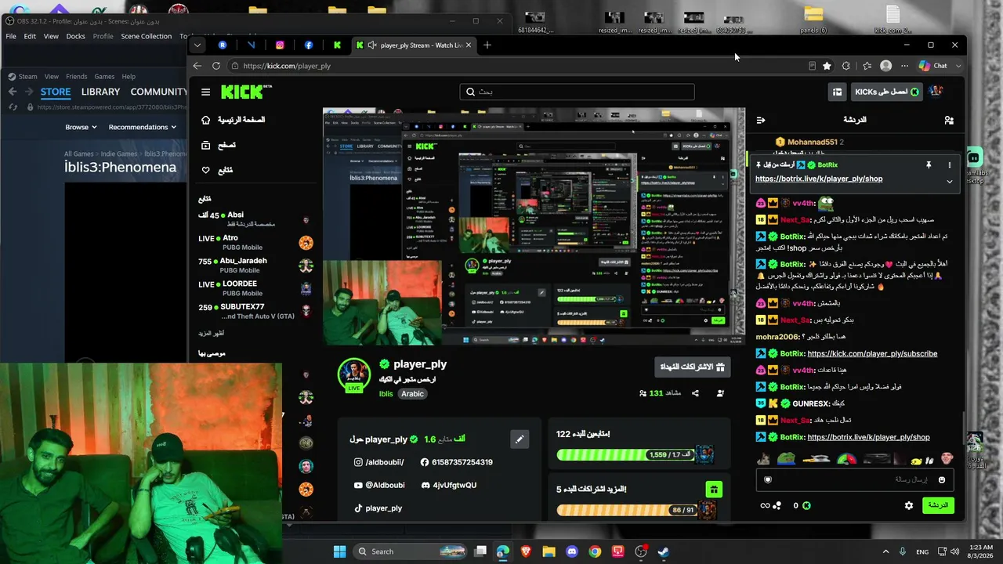Unpin the BotRix pinned message
1003x564 pixels.
[929, 165]
